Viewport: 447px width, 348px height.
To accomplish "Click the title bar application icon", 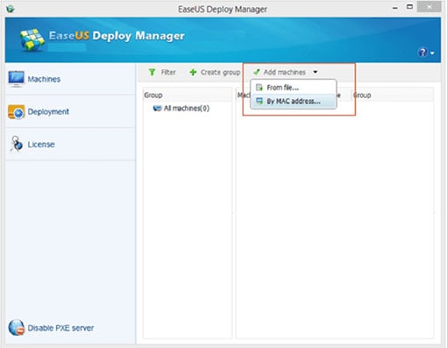I will click(11, 9).
